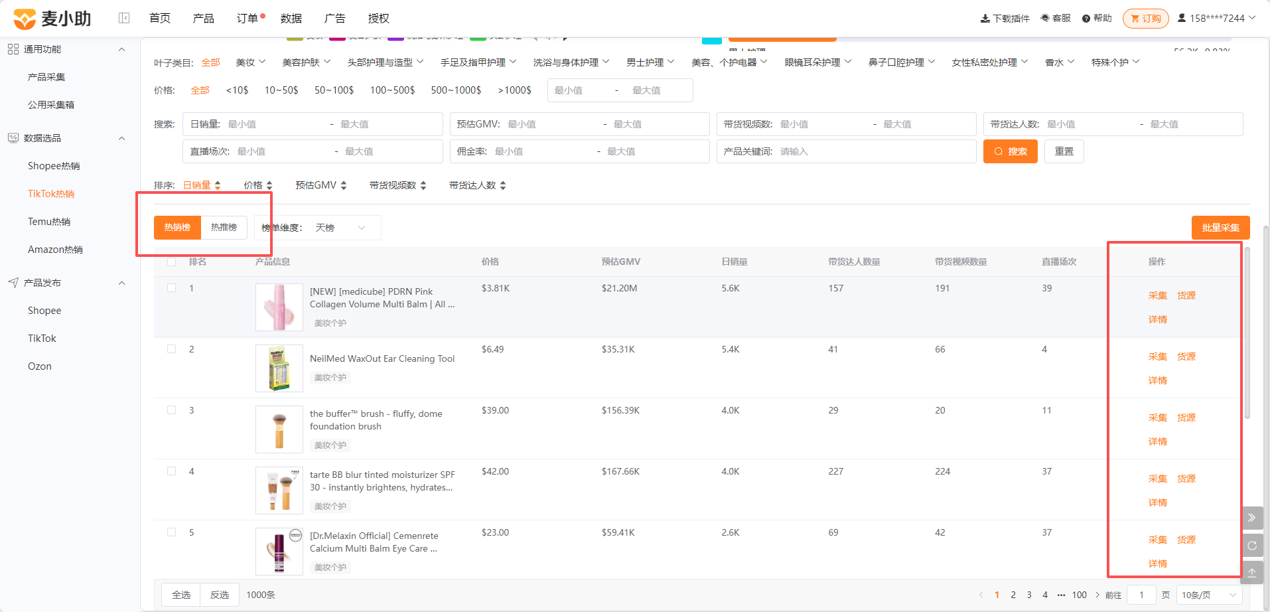Image resolution: width=1270 pixels, height=612 pixels.
Task: Click the 通用功能 grid icon
Action: point(13,49)
